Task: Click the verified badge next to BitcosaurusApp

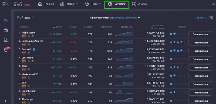Action: tap(42, 41)
